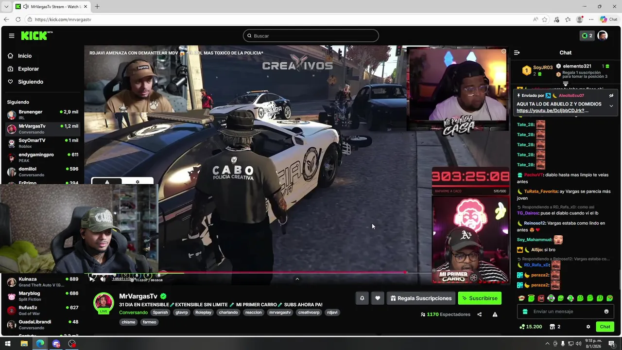Send message with green Chat button
The width and height of the screenshot is (622, 350).
(x=605, y=327)
